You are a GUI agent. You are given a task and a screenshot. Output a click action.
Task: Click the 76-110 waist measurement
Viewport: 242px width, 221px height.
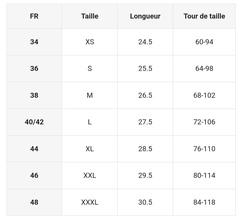pyautogui.click(x=204, y=149)
